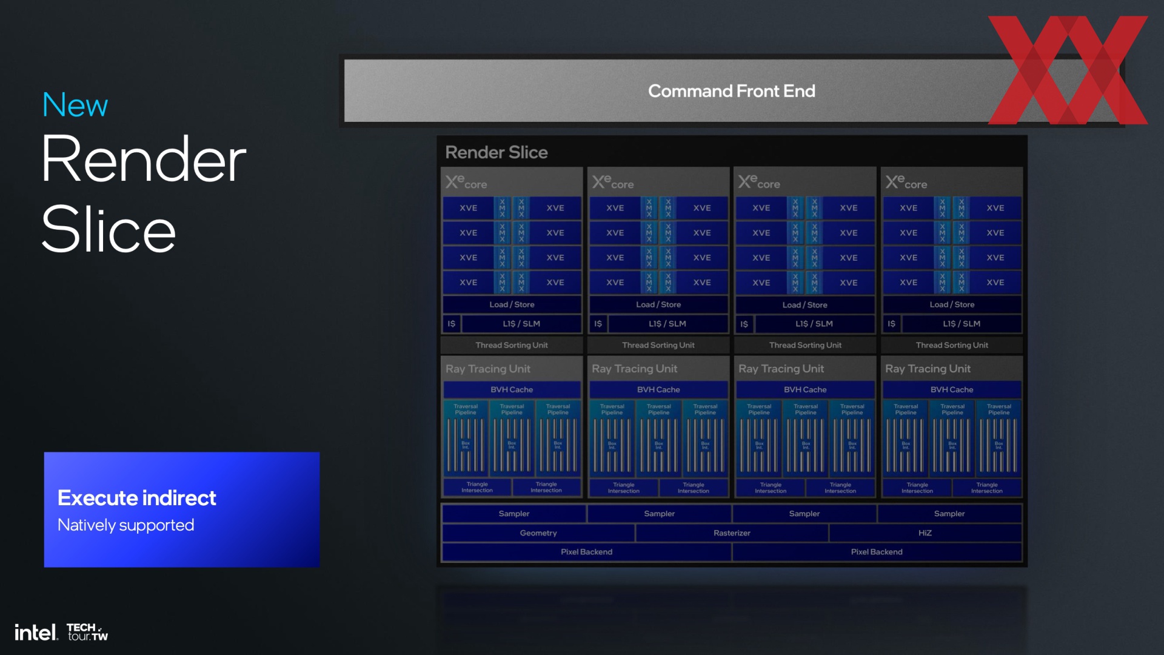1164x655 pixels.
Task: Click left Triangle Intersection in fourth Ray Tracing Unit
Action: (917, 488)
